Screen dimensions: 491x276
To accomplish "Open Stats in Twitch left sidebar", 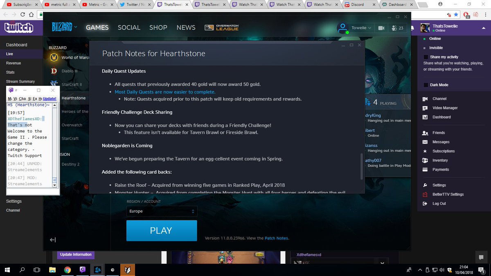I will point(10,72).
